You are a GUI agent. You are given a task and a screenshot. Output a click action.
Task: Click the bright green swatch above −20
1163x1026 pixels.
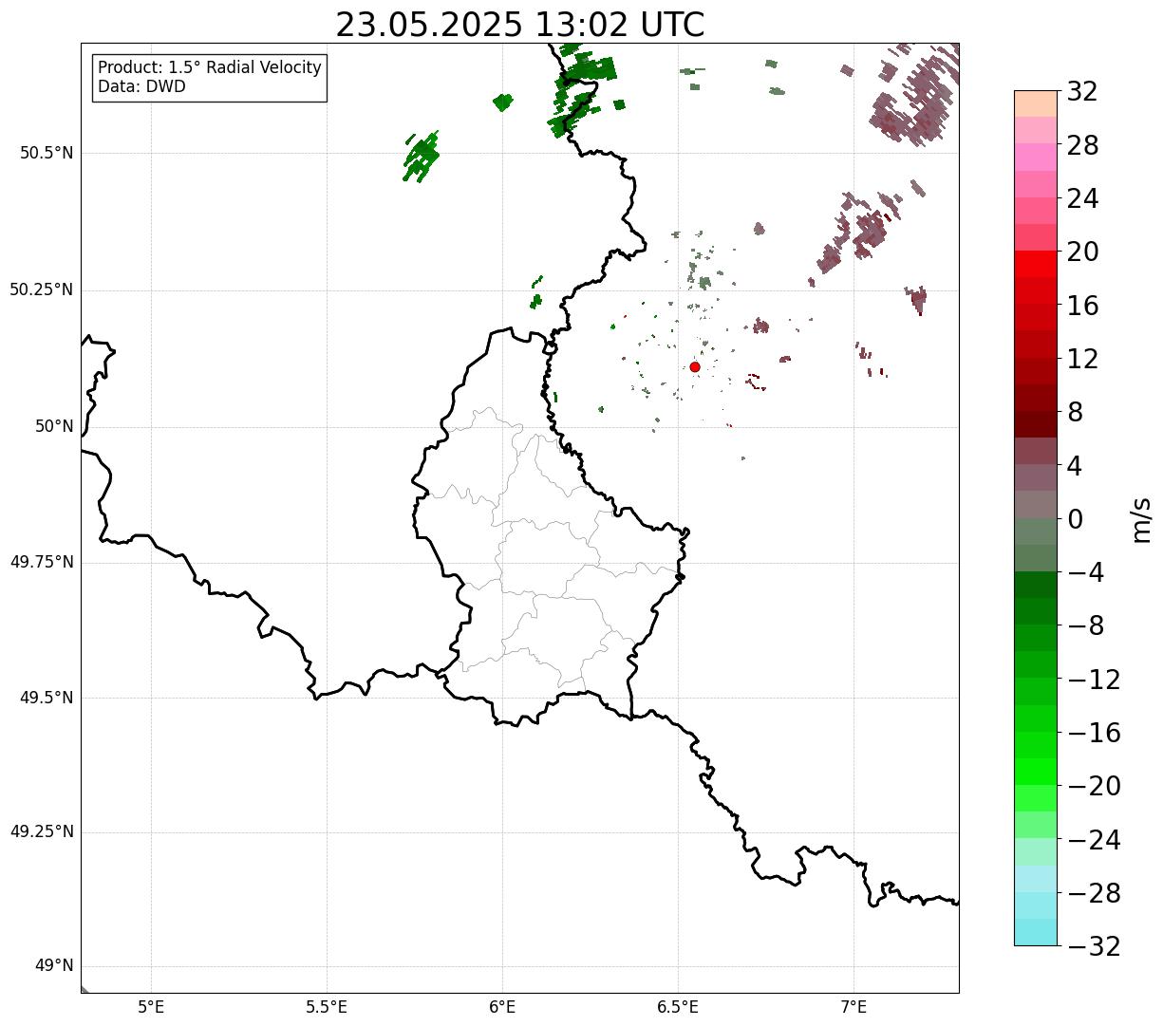1036,772
